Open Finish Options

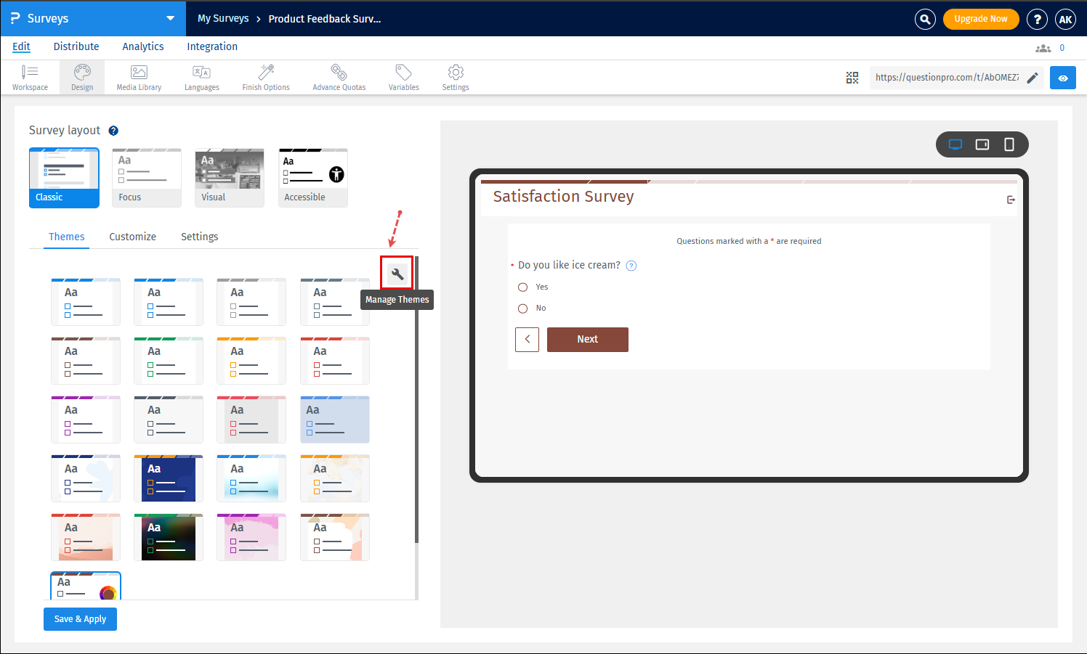tap(265, 77)
